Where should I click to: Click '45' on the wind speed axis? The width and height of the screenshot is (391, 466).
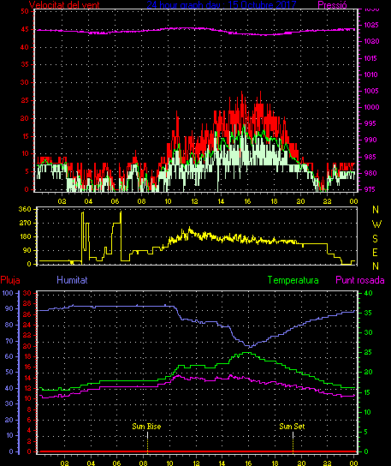pos(25,29)
